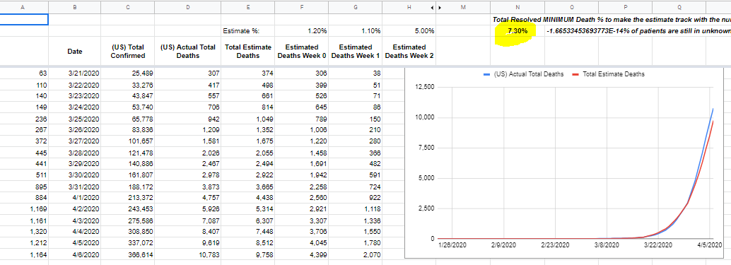Click '(US) Actual Total Deaths' header cell
The image size is (731, 265).
point(188,51)
